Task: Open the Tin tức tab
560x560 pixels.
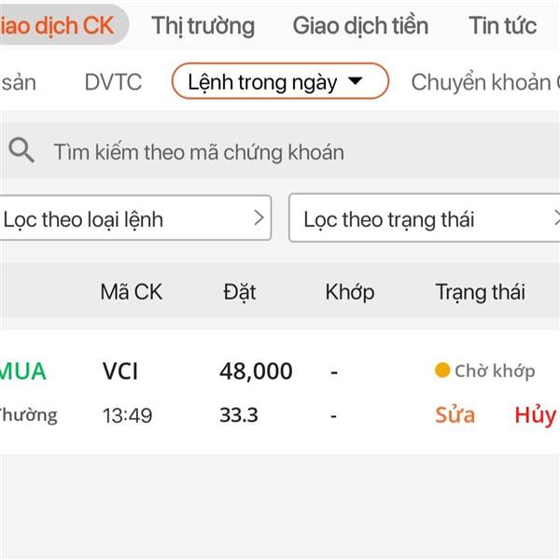Action: pos(503,25)
